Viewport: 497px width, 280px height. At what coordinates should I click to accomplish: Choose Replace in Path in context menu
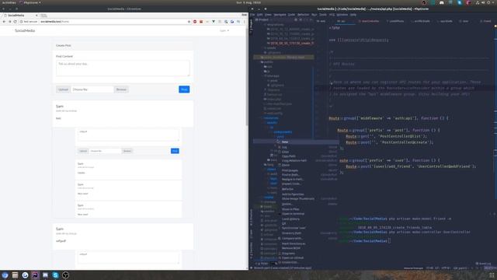pyautogui.click(x=308, y=180)
